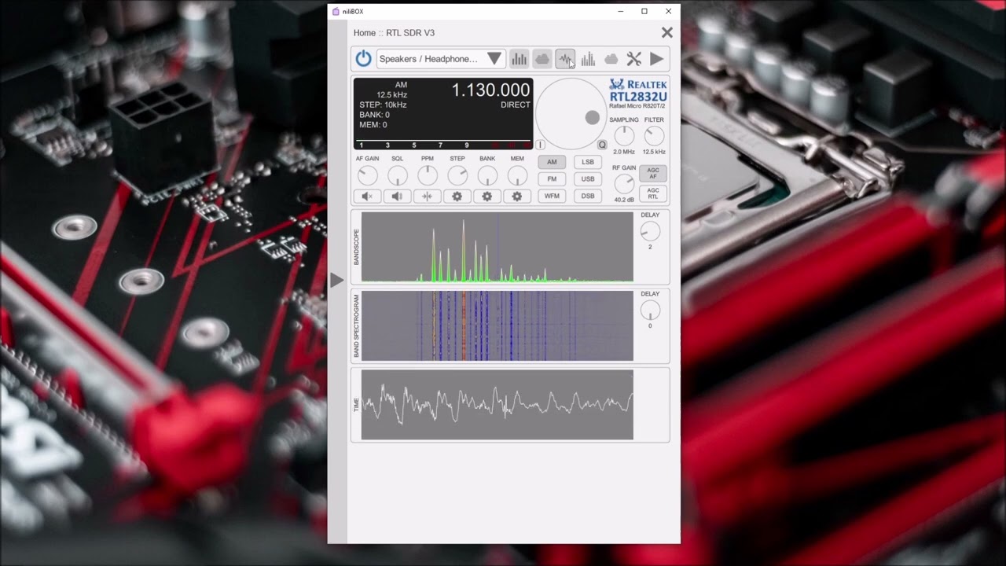Click the RF GAIN knob

[623, 184]
